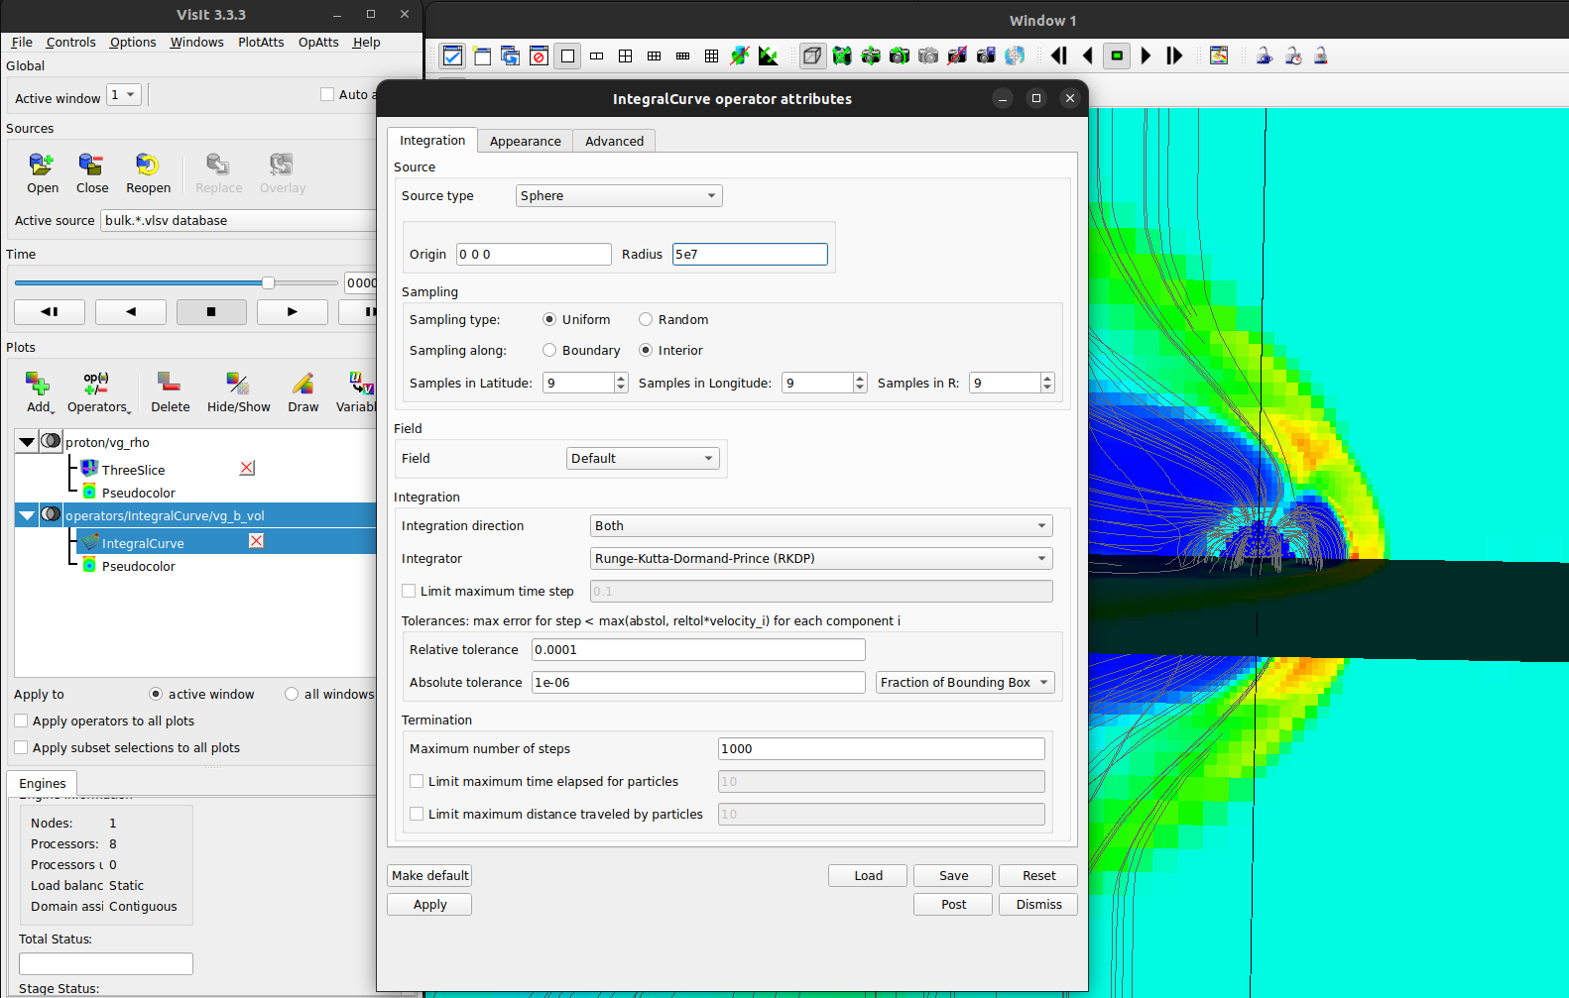The height and width of the screenshot is (998, 1569).
Task: Open the Add plot menu icon
Action: 39,385
